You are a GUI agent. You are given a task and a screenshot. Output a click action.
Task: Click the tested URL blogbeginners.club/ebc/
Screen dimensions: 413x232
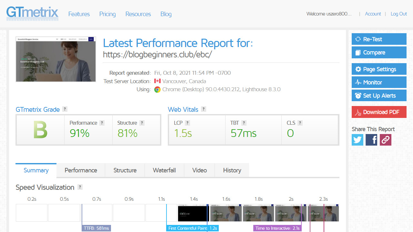coord(157,54)
